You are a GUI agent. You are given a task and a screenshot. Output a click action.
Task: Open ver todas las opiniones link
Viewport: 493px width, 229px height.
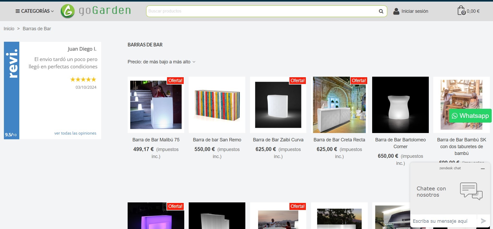coord(75,133)
